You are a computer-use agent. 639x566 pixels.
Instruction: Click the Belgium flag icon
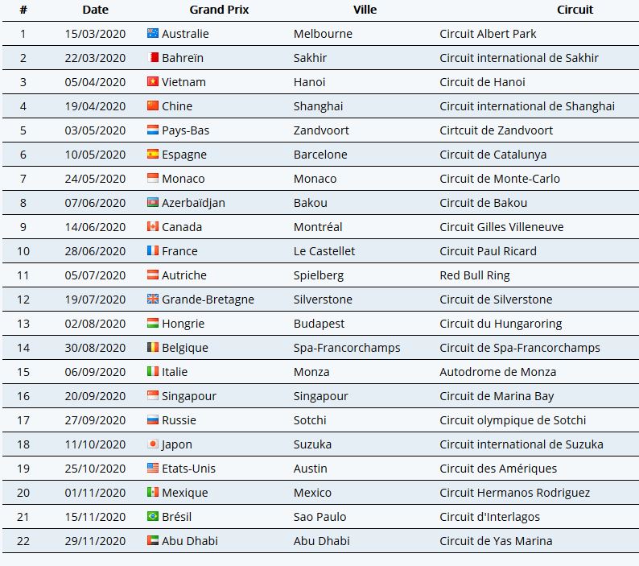point(153,347)
